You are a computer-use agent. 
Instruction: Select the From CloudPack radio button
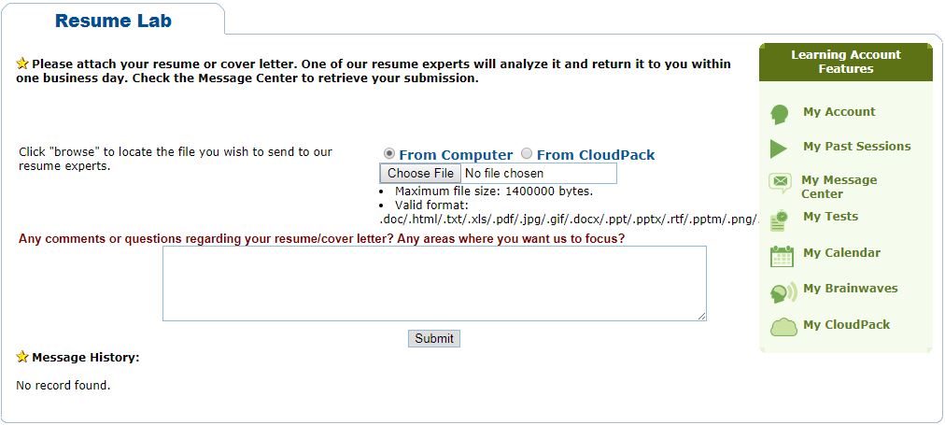527,154
